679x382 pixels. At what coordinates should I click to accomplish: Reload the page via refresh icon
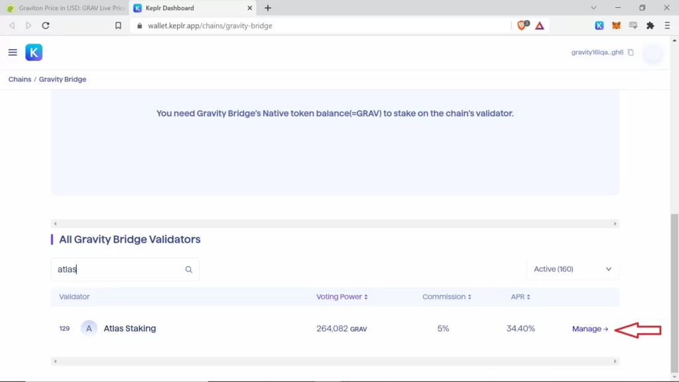tap(46, 26)
